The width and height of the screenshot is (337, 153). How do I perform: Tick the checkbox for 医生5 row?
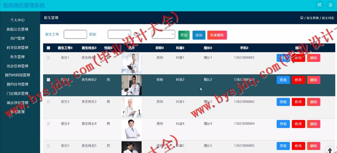(48, 146)
